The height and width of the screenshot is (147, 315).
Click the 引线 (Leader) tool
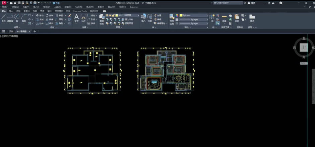(91, 19)
